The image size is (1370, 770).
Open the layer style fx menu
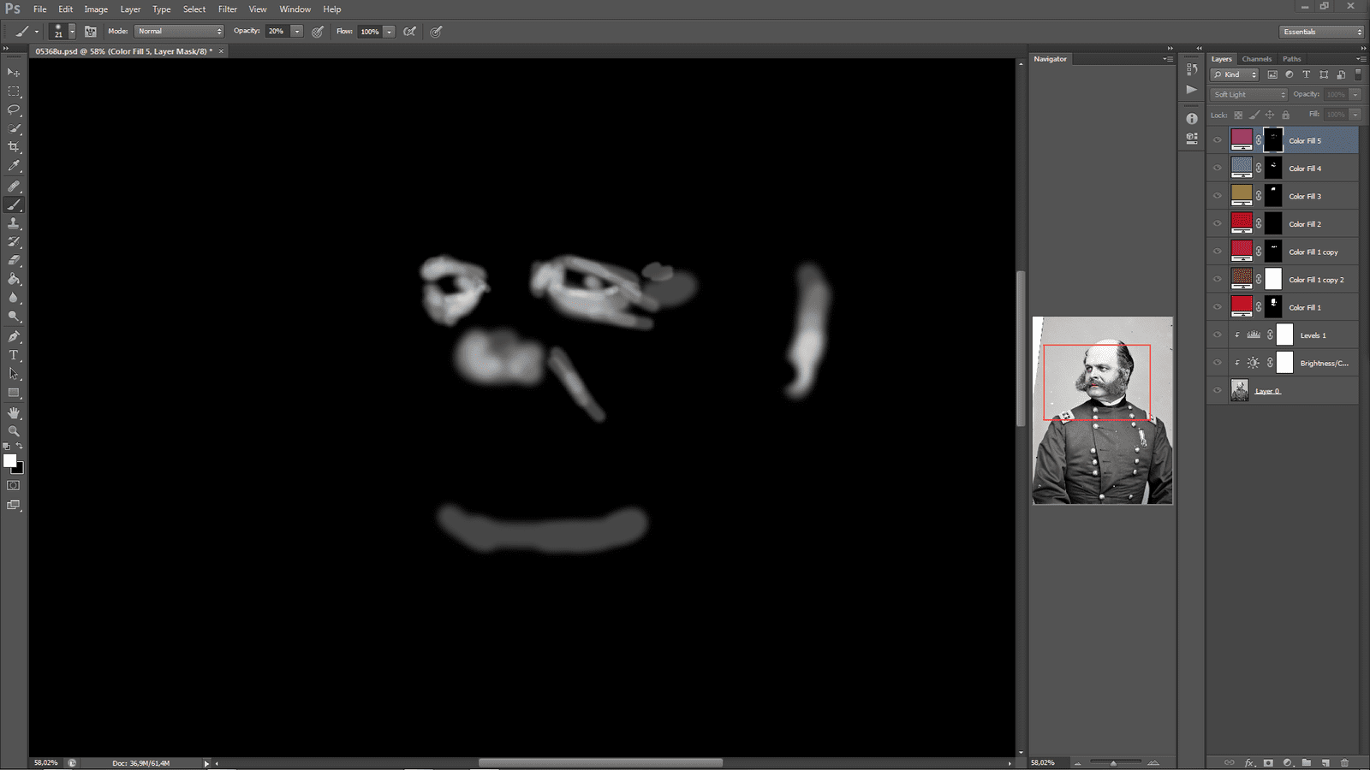(x=1249, y=762)
